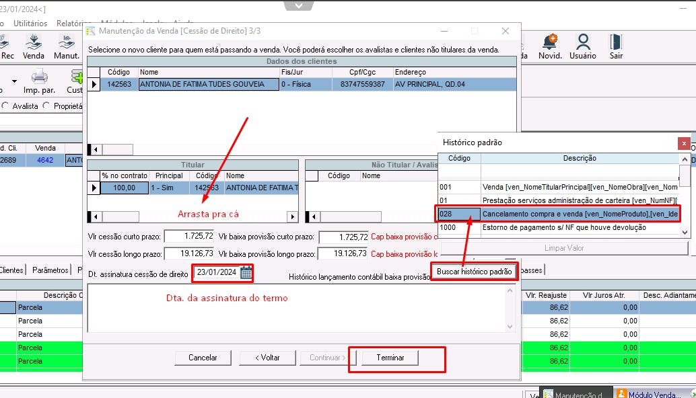Select row 028 Cancelamento compra e venda
The width and height of the screenshot is (696, 398).
point(559,214)
